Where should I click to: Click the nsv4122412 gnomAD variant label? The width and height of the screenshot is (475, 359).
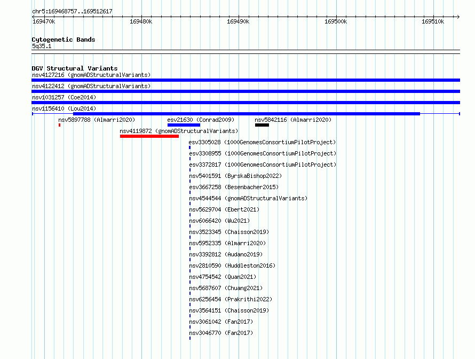pyautogui.click(x=91, y=86)
